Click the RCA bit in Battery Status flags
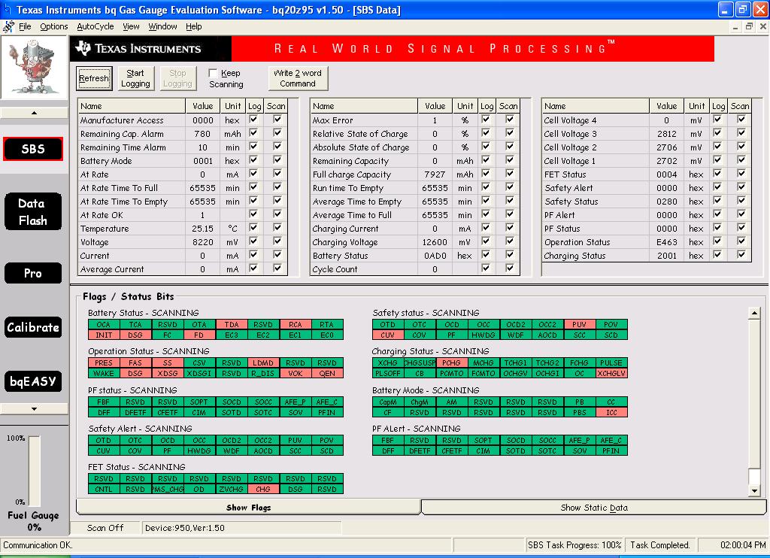This screenshot has height=558, width=770. 295,325
